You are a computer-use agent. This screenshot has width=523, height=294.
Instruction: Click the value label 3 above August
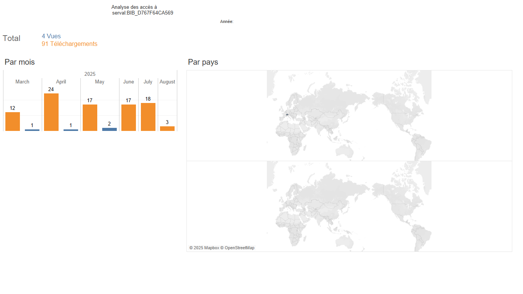[x=167, y=122]
